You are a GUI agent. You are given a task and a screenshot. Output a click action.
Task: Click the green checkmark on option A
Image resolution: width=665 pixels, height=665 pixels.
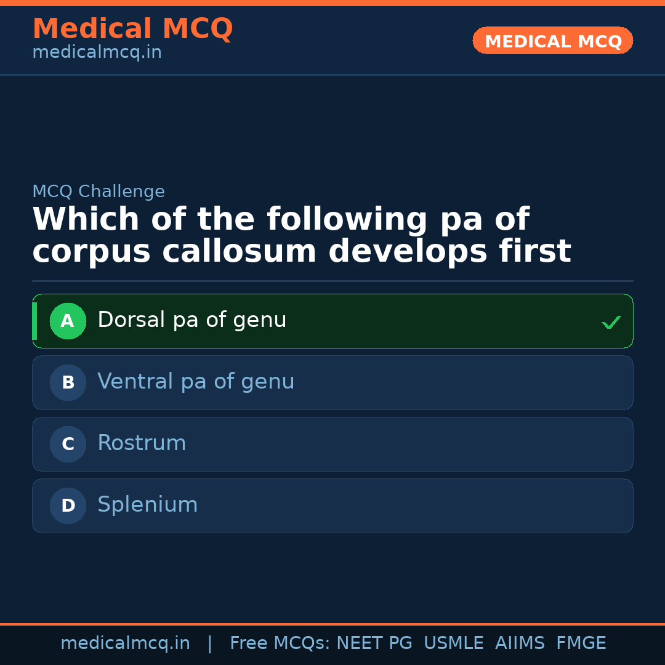tap(611, 321)
